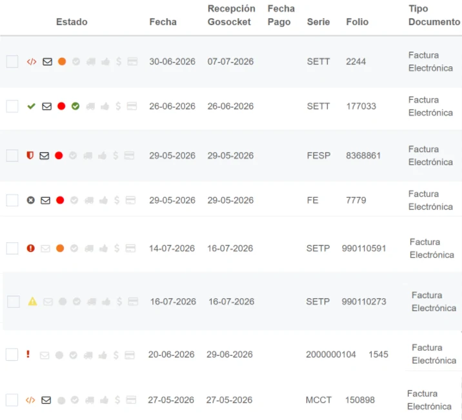Click the serie MCCT cell

[x=319, y=400]
